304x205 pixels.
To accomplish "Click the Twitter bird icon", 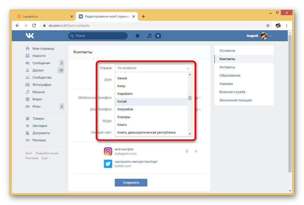I will coord(108,164).
